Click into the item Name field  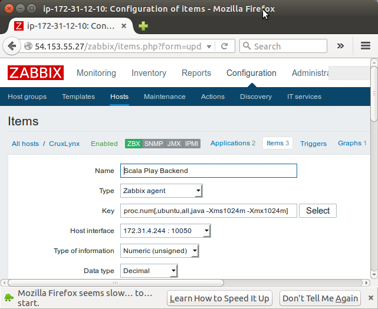(209, 171)
